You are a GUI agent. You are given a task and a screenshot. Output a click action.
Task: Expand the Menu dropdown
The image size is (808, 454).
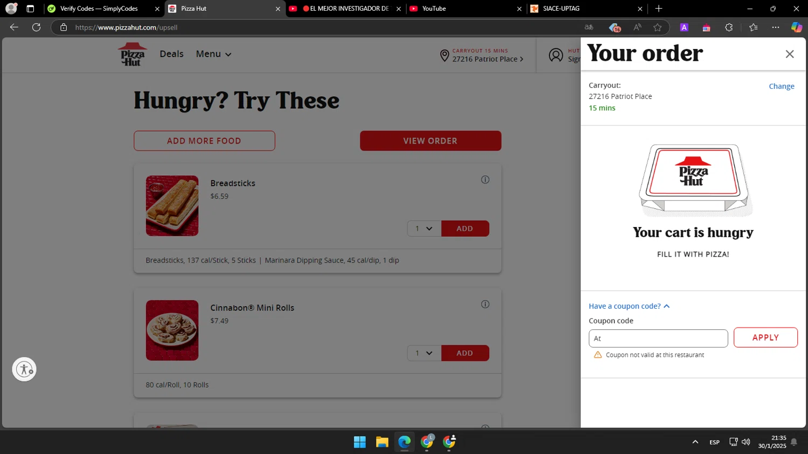[213, 54]
